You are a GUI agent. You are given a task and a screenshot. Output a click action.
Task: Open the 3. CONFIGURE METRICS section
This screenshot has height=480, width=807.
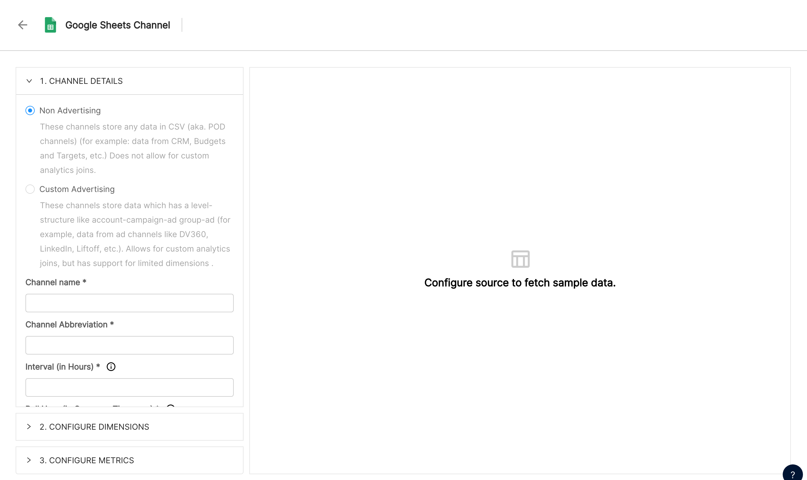click(x=129, y=460)
